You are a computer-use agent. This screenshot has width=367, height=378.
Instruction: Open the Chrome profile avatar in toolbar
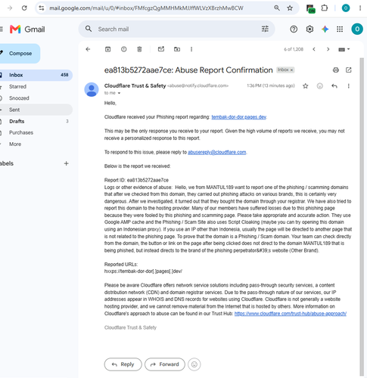[x=346, y=8]
